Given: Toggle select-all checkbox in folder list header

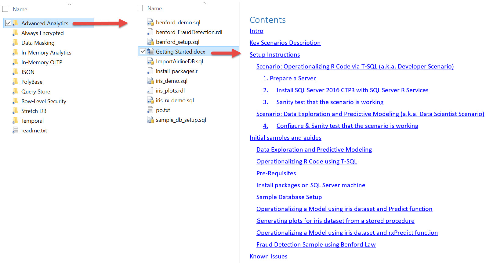Looking at the screenshot, I should pos(5,9).
